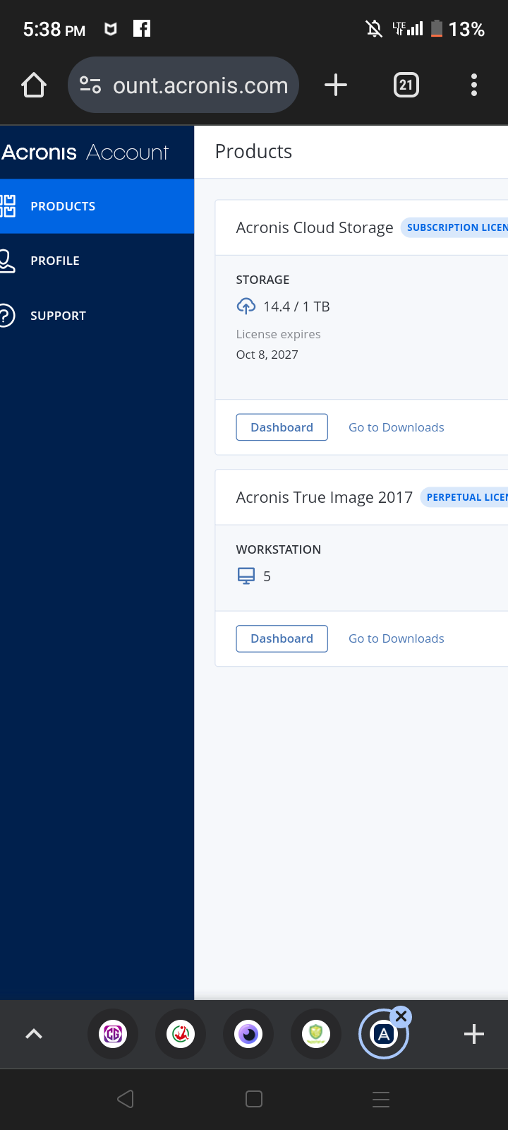Open Dashboard for Acronis Cloud Storage
The width and height of the screenshot is (508, 1130).
click(282, 427)
